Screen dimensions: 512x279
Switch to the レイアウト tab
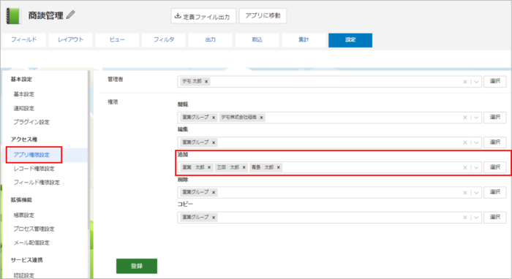click(x=70, y=39)
